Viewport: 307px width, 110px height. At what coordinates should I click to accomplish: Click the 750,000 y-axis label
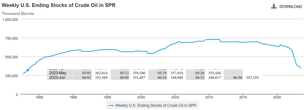(12, 38)
